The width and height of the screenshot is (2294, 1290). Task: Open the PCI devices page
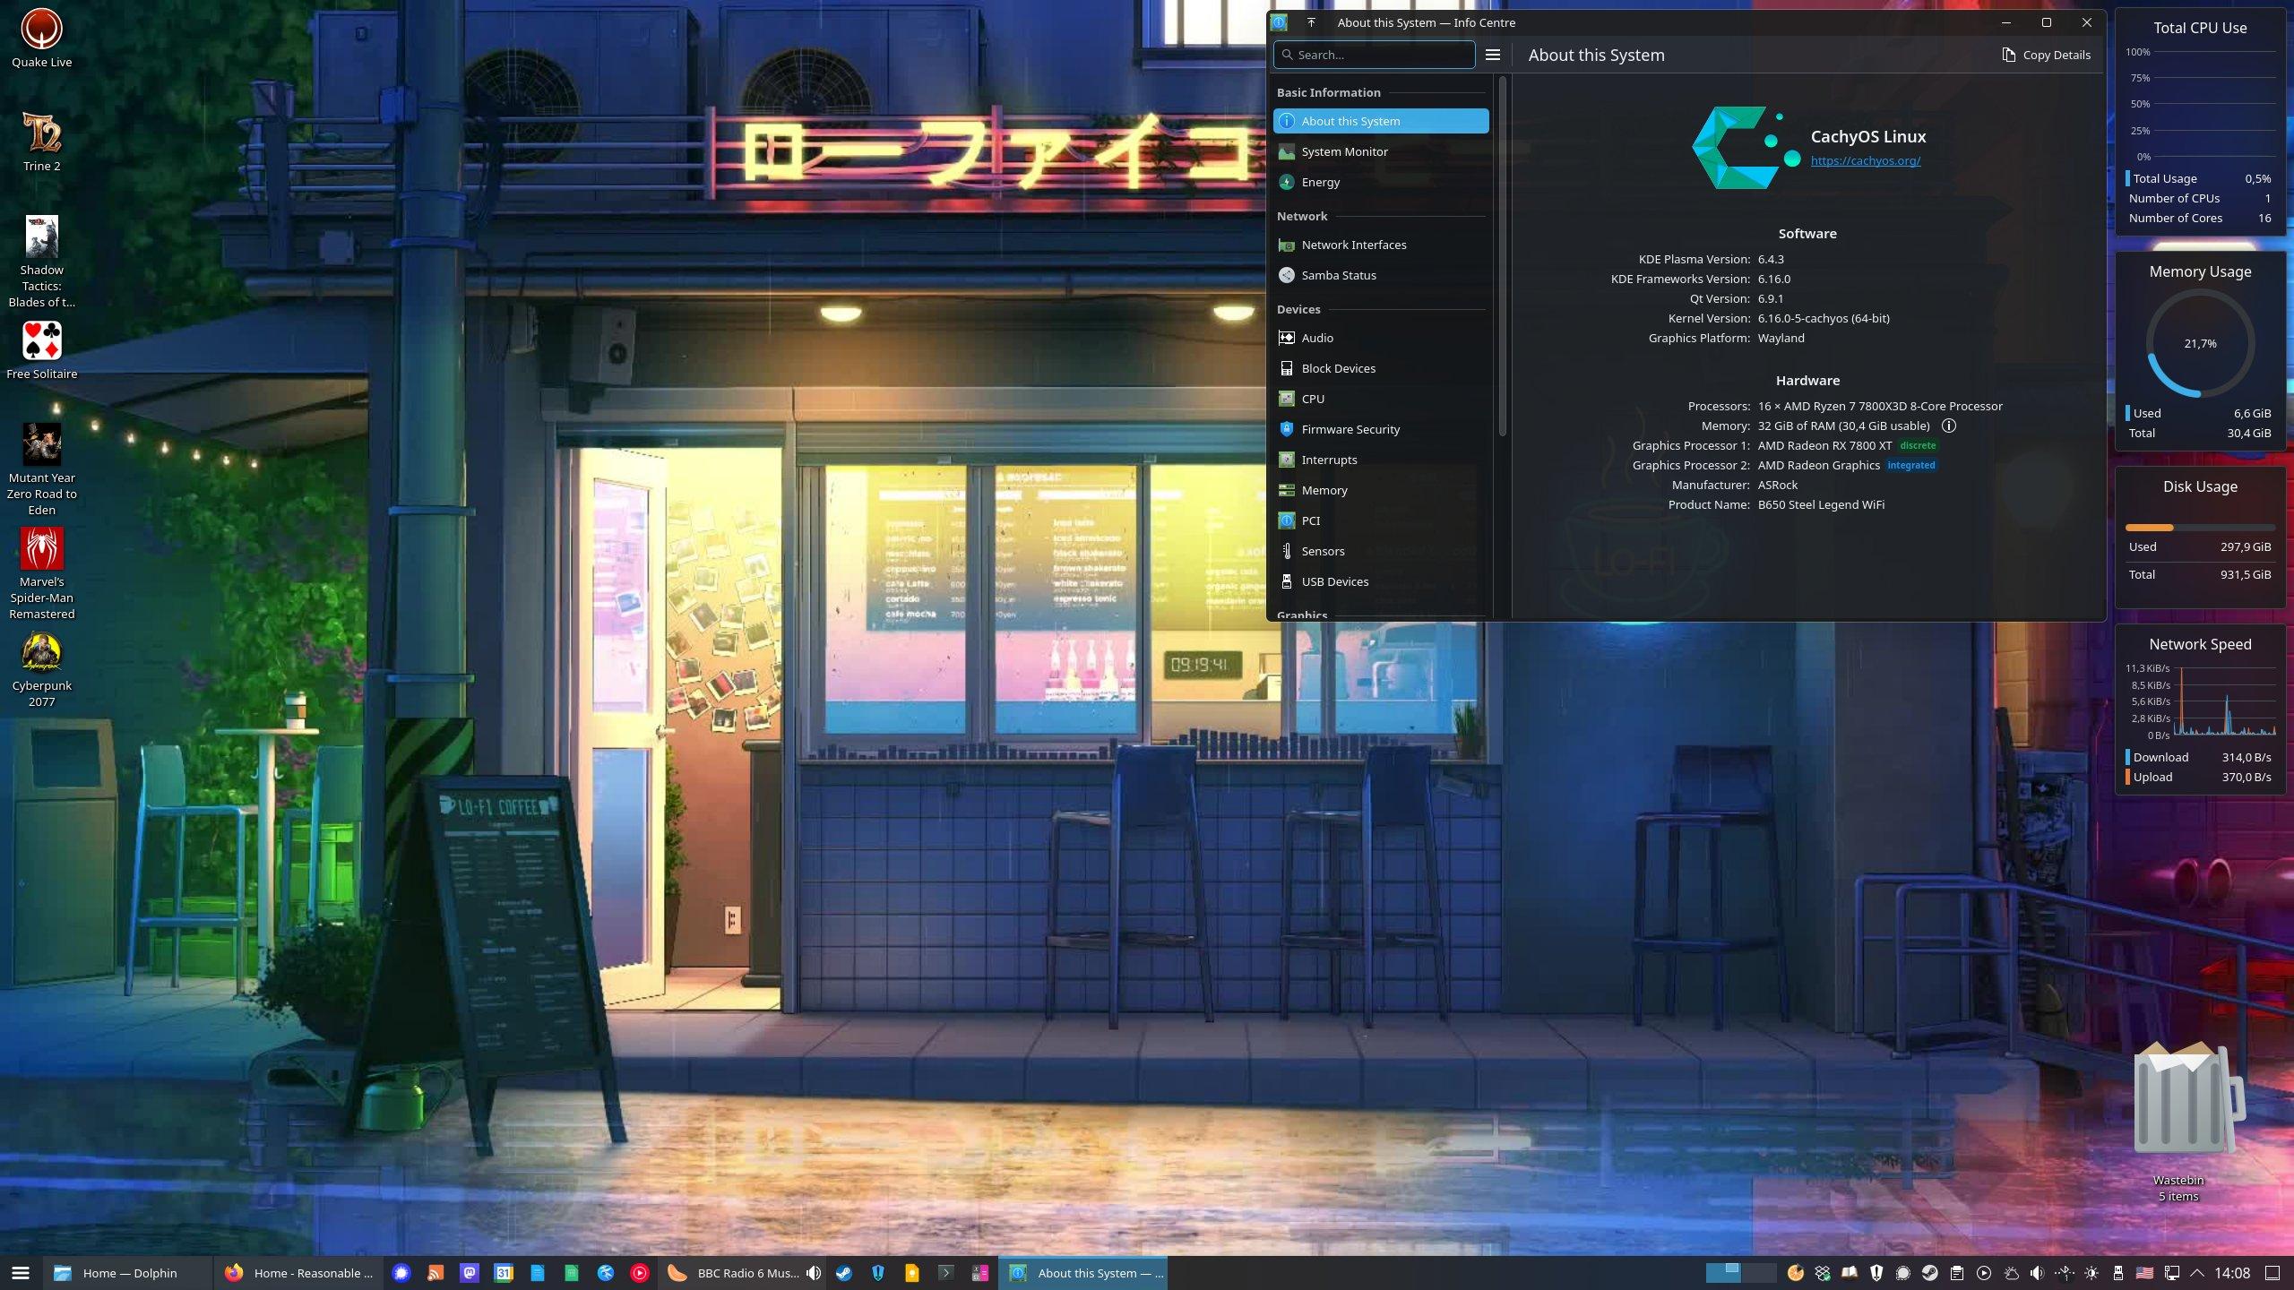(1381, 520)
